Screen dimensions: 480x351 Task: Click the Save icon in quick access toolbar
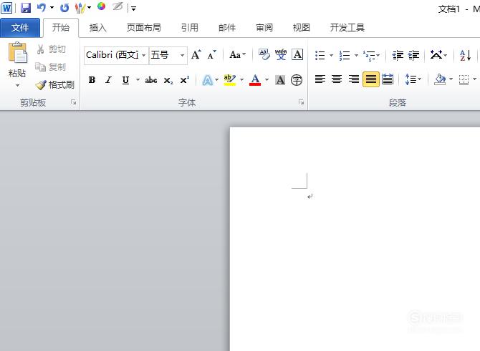tap(26, 8)
